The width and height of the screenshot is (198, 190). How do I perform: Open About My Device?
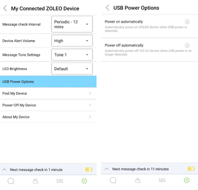click(48, 117)
